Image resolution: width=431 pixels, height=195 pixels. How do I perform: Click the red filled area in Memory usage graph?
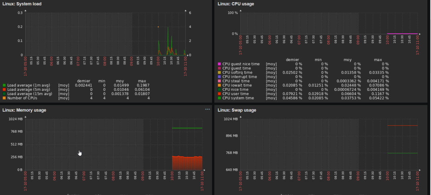pyautogui.click(x=187, y=163)
